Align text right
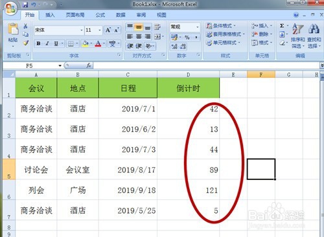This screenshot has height=237, width=324. pos(148,36)
